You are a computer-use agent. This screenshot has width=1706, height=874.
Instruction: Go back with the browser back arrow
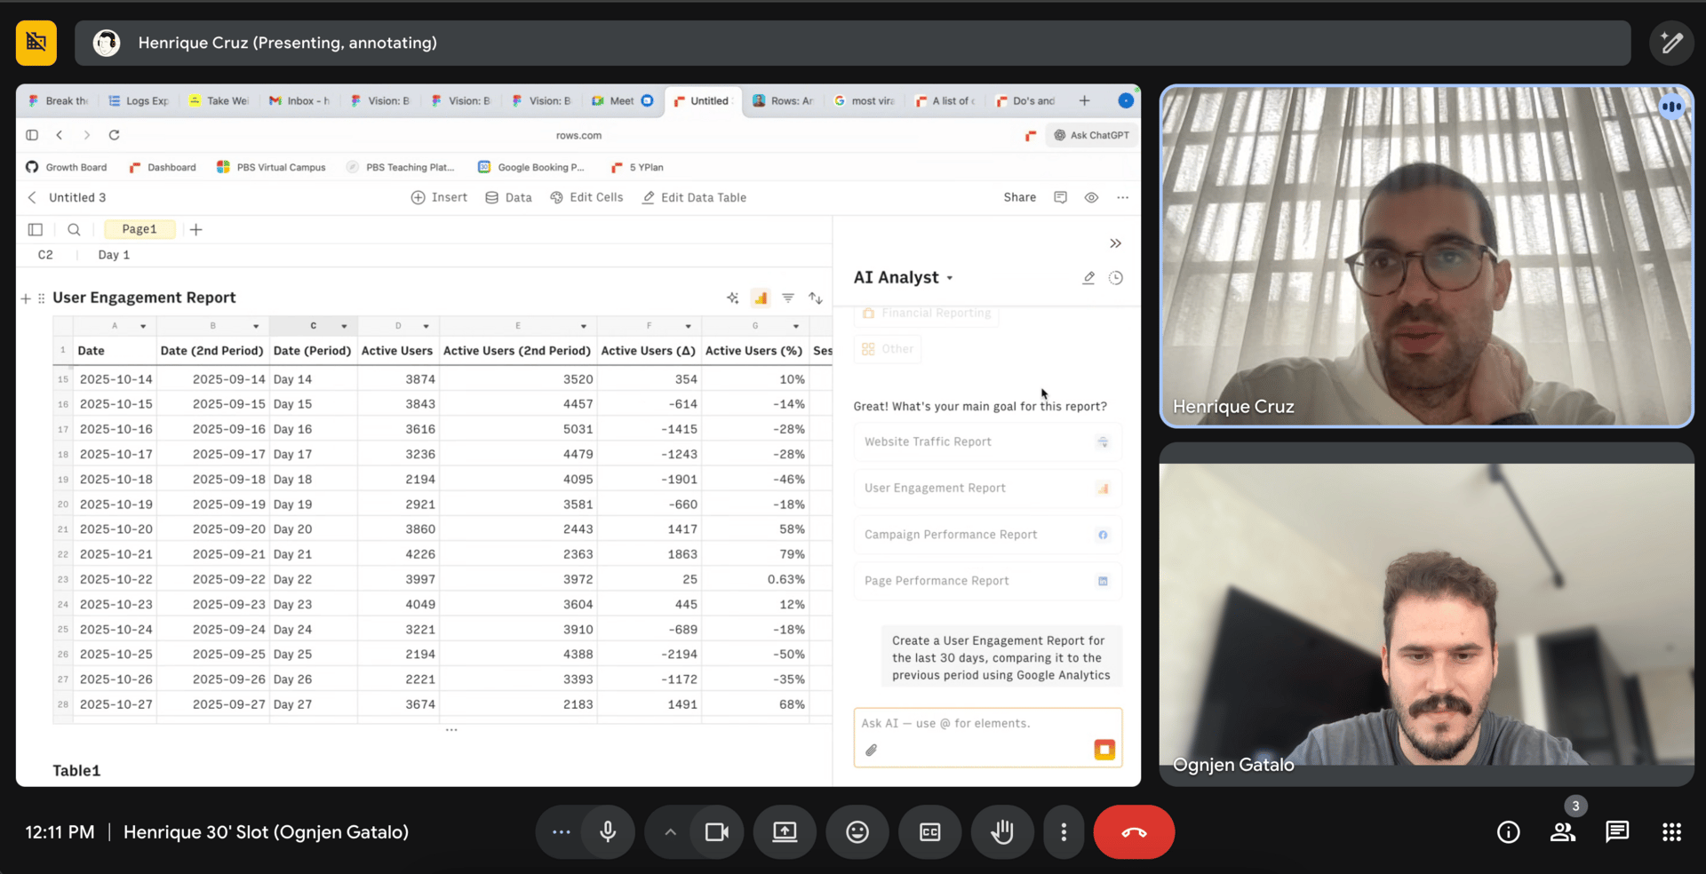click(x=60, y=135)
